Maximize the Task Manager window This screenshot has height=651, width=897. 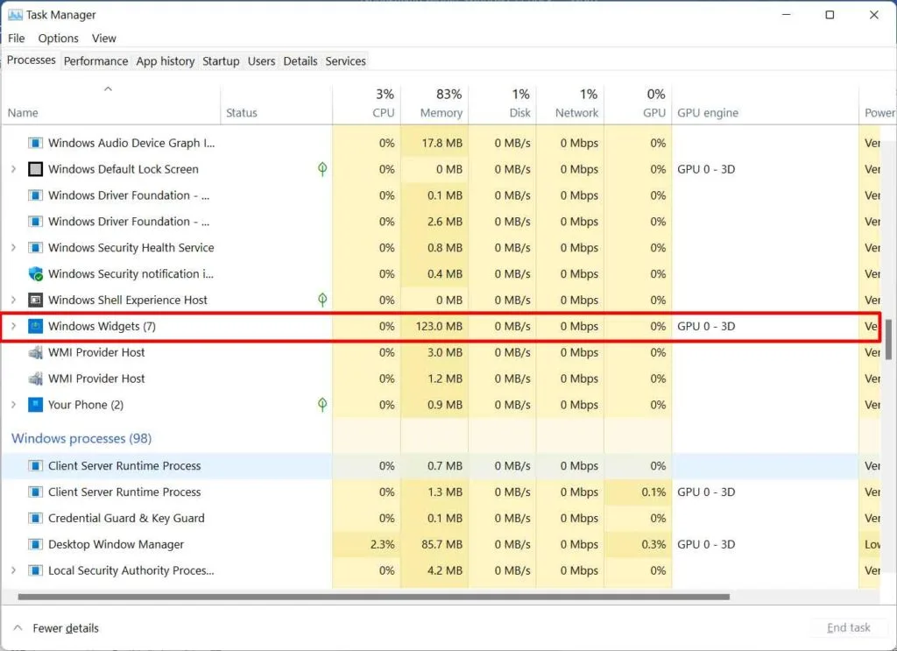830,15
